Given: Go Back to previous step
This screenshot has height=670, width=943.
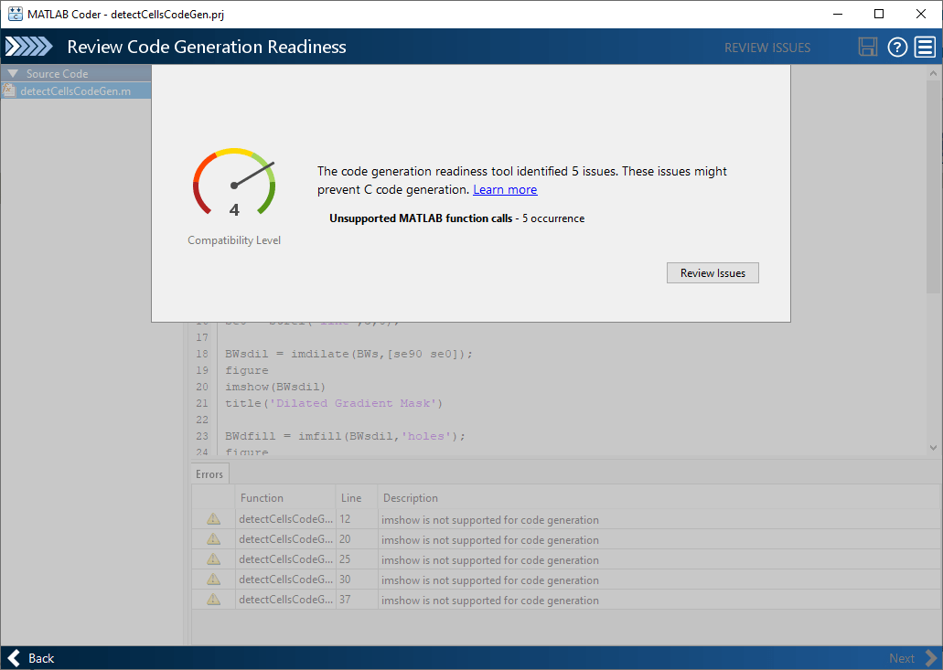Looking at the screenshot, I should [x=32, y=658].
